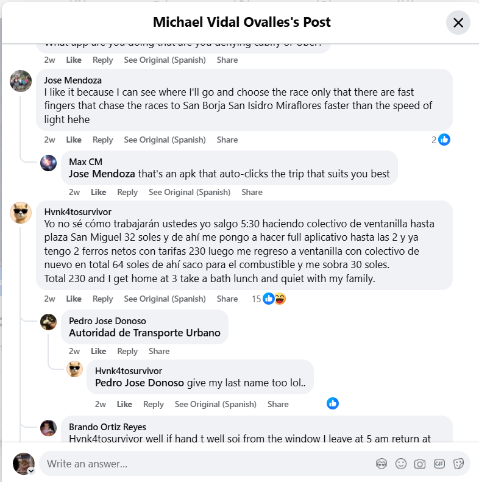See the Spanish original of Jose Mendoza's comment
The width and height of the screenshot is (479, 482).
point(165,140)
